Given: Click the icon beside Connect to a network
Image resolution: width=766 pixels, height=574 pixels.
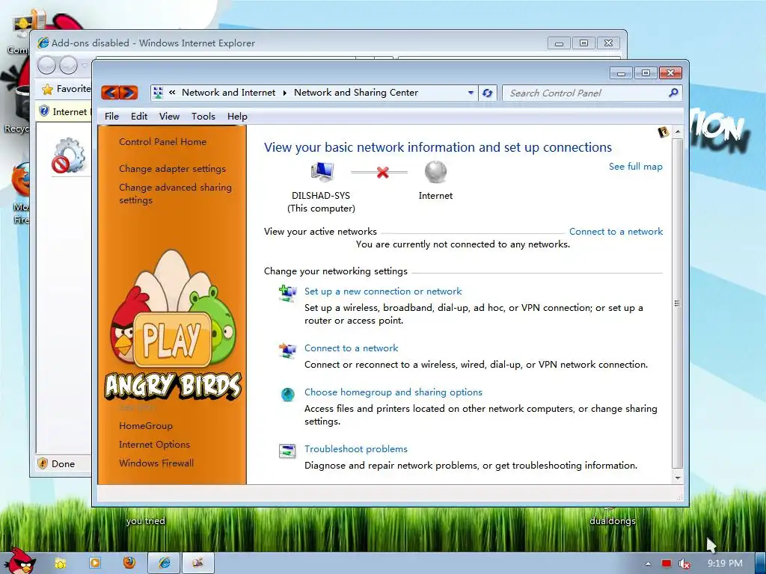Looking at the screenshot, I should (287, 350).
